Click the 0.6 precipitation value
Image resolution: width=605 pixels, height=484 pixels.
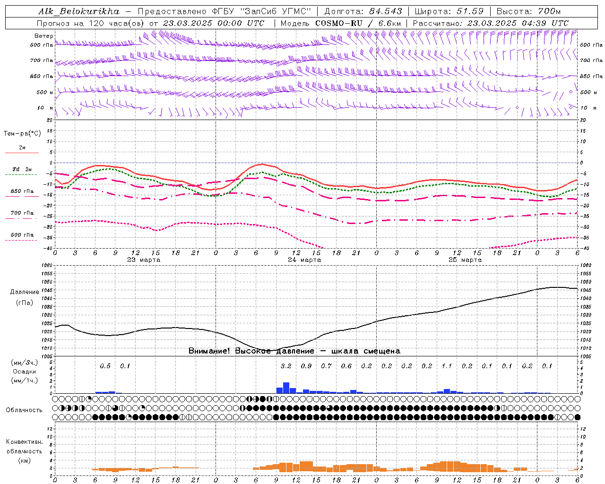[346, 366]
